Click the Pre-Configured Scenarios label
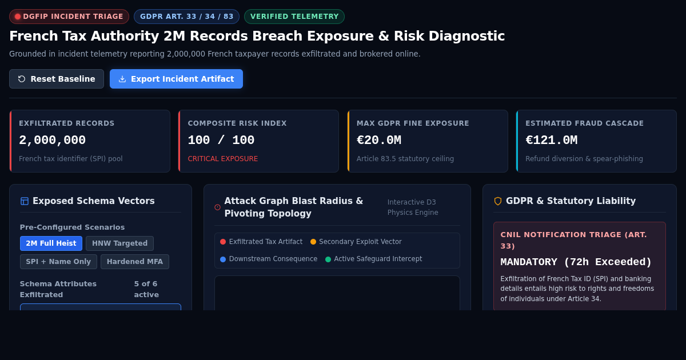The width and height of the screenshot is (686, 360). 73,227
